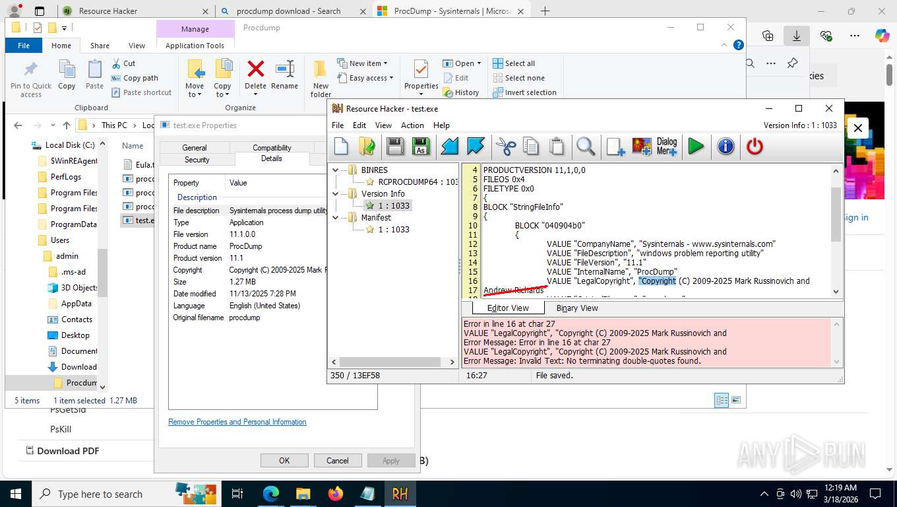Image resolution: width=897 pixels, height=507 pixels.
Task: Open the Compatibility tab in test.exe Properties
Action: [x=272, y=148]
